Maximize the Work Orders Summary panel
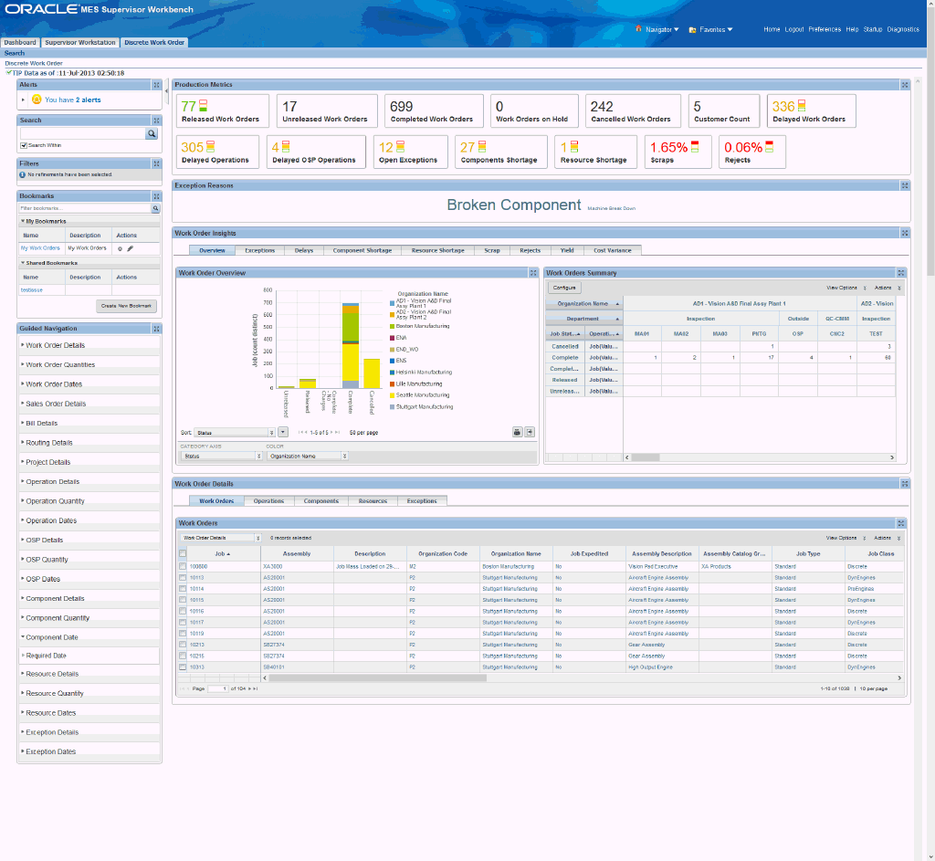The image size is (935, 861). [901, 272]
